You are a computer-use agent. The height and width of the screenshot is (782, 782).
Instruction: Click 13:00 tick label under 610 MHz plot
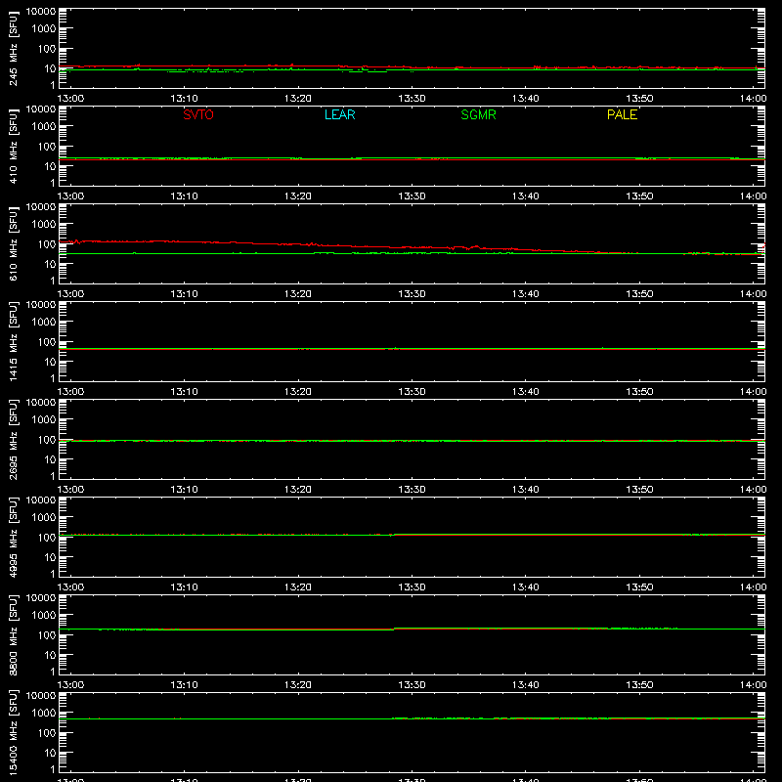point(70,294)
